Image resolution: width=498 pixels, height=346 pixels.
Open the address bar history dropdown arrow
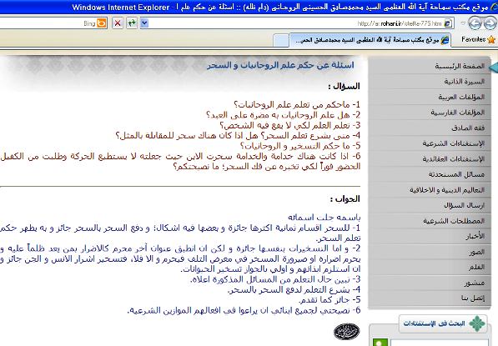coord(144,23)
